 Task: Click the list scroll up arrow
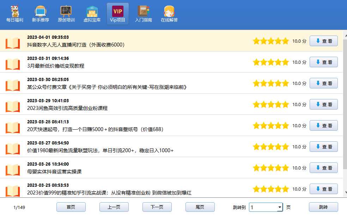coord(345,36)
